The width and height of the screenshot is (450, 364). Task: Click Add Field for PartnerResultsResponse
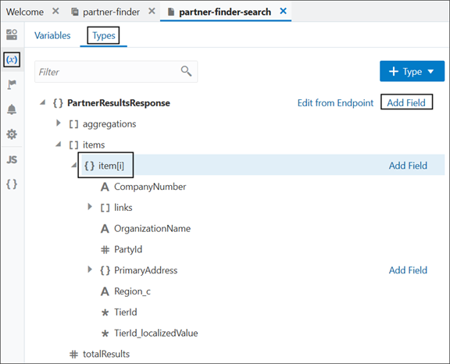point(406,102)
